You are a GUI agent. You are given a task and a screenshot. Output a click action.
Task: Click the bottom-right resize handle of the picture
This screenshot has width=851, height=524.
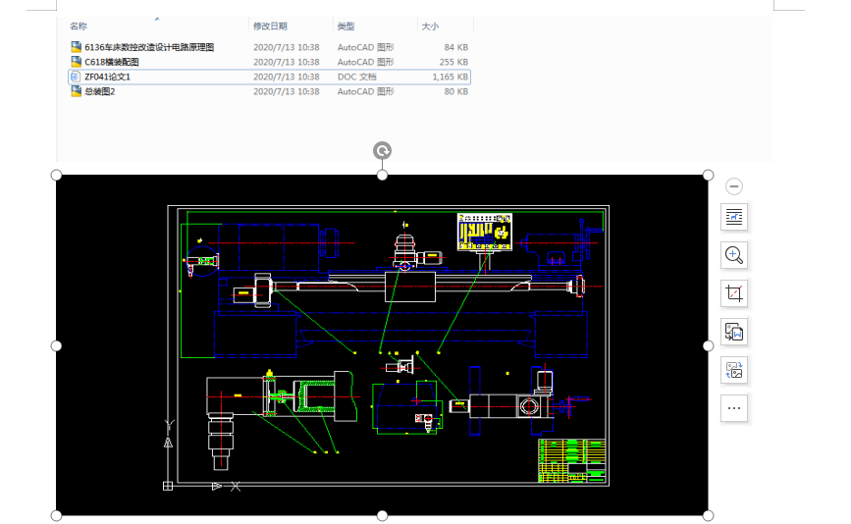[708, 515]
